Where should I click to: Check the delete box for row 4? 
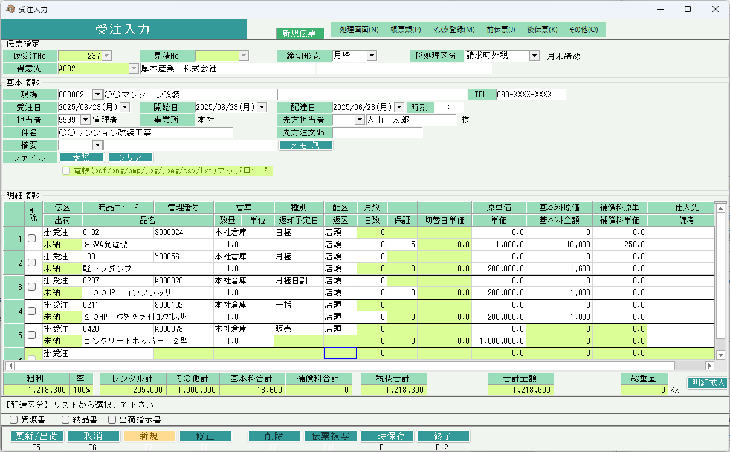[32, 311]
